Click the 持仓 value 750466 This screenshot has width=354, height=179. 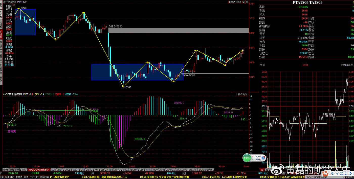coord(303,42)
